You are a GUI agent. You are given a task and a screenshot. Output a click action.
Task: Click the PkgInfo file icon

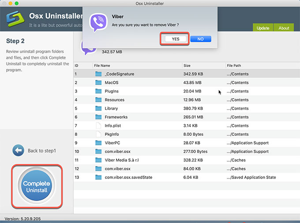98,134
